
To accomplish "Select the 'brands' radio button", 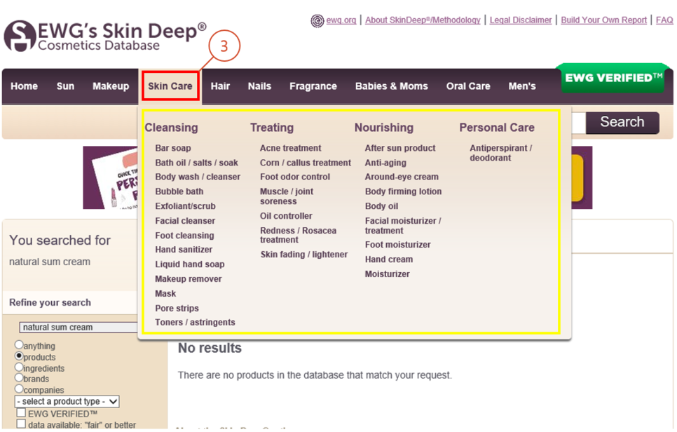I will point(18,377).
